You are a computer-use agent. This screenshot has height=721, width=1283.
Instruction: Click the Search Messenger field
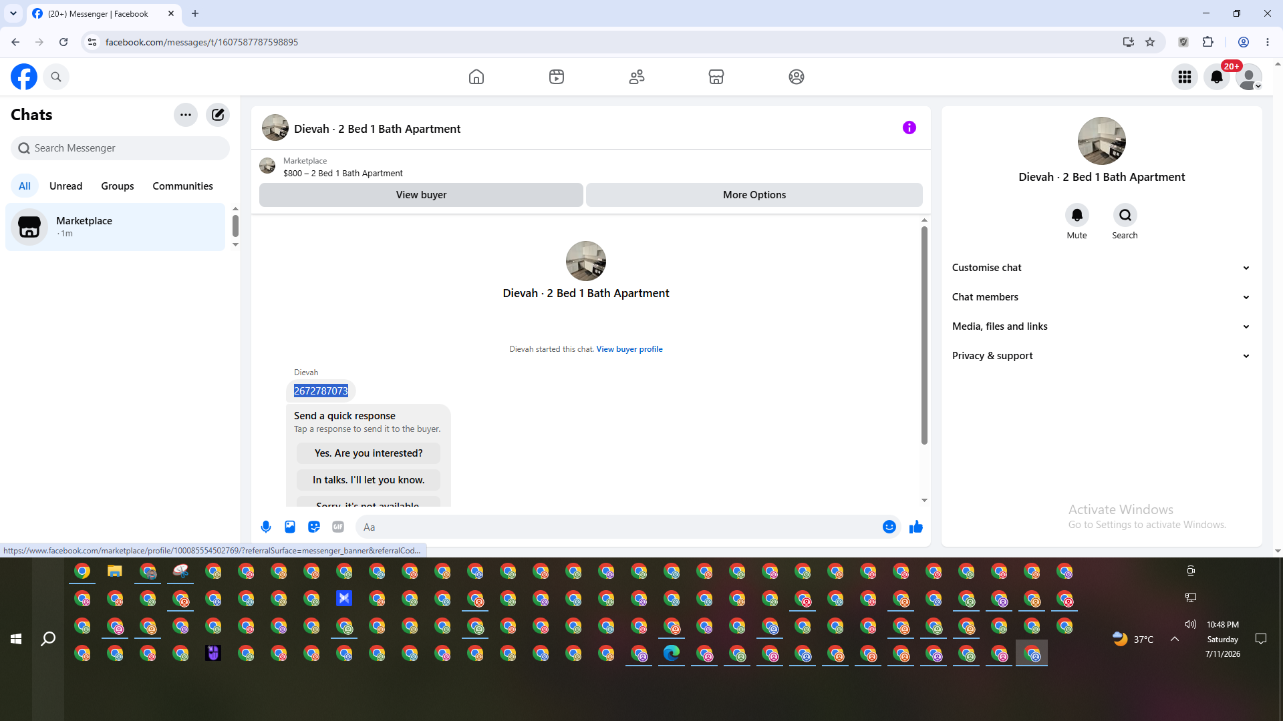[x=120, y=148]
